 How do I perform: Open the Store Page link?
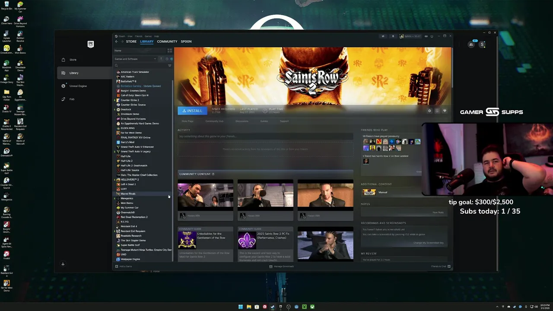[188, 121]
